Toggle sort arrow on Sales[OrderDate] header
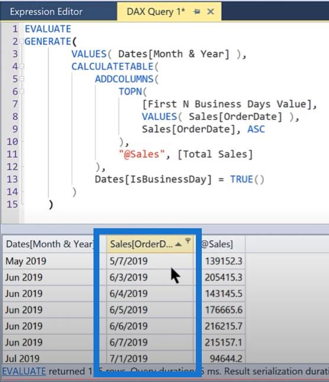The image size is (329, 382). (178, 244)
